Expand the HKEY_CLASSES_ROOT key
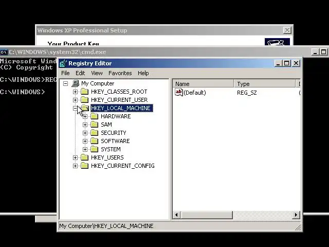Image resolution: width=329 pixels, height=247 pixels. pos(75,92)
